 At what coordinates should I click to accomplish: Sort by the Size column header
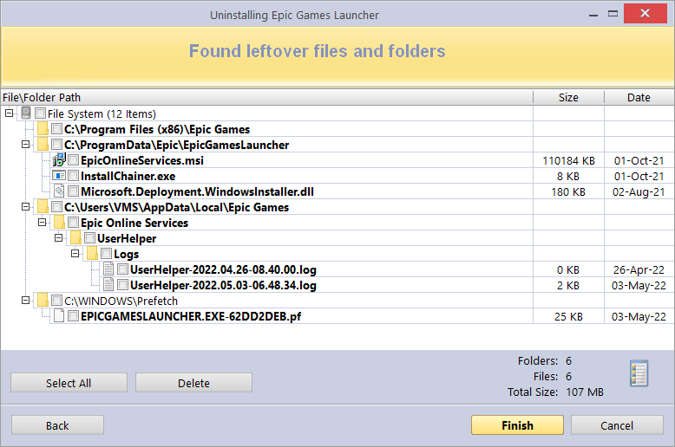(568, 97)
